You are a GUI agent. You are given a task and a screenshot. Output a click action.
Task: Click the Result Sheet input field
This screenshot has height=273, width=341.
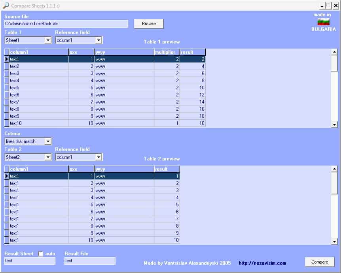point(30,261)
